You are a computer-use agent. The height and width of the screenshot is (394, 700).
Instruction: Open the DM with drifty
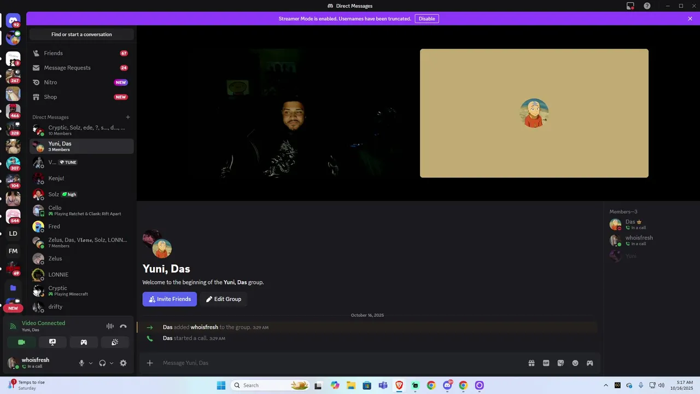point(81,306)
